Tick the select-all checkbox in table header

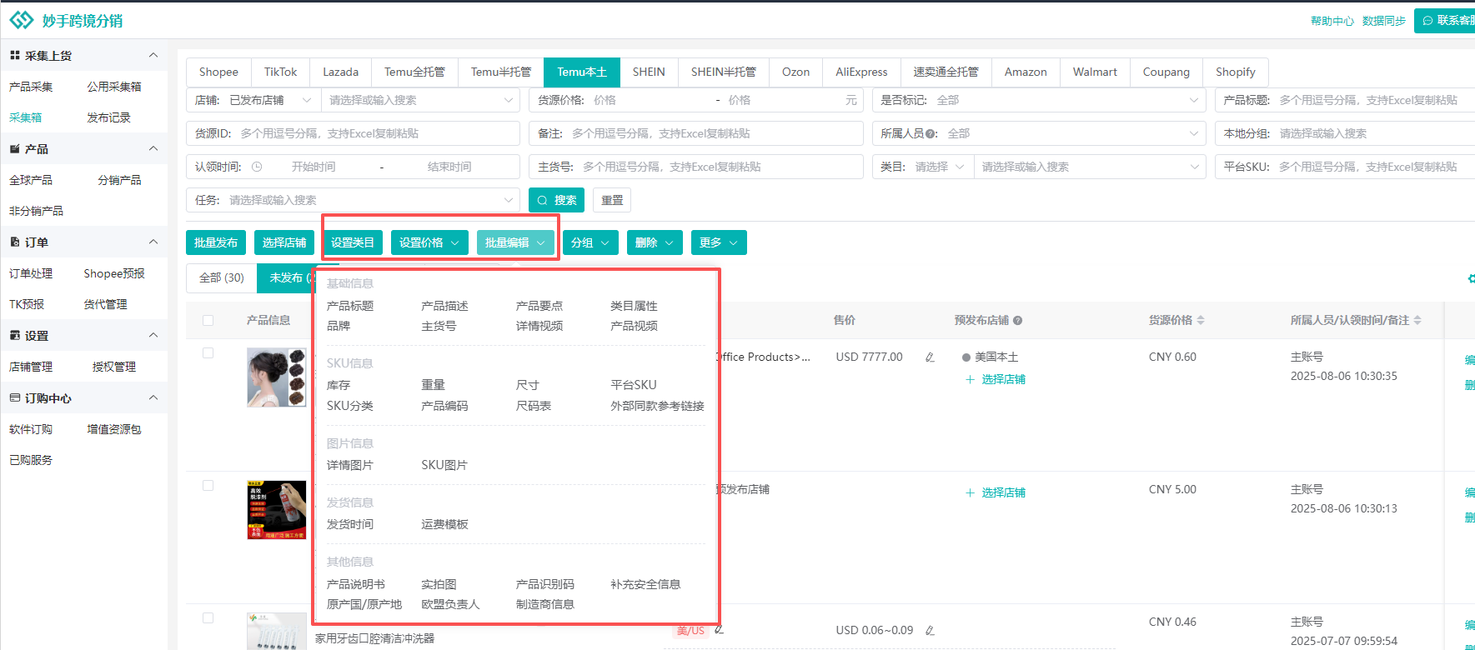[x=208, y=320]
